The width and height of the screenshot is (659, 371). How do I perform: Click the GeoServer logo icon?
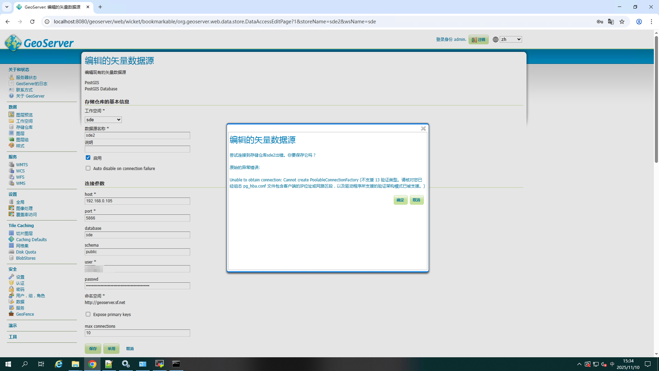click(13, 43)
